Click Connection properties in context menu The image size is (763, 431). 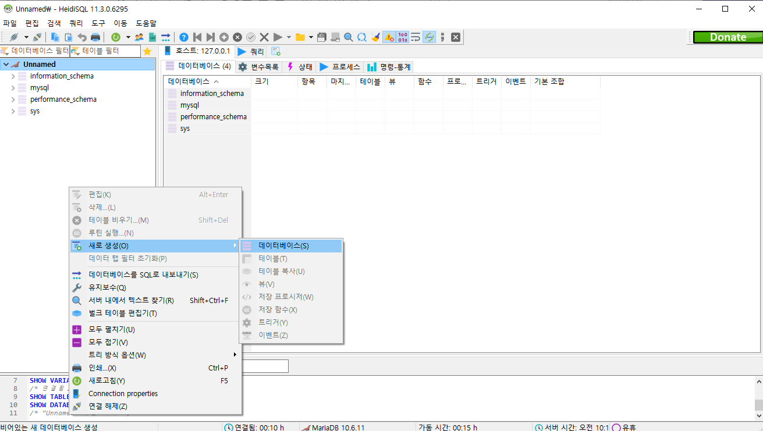(x=155, y=394)
